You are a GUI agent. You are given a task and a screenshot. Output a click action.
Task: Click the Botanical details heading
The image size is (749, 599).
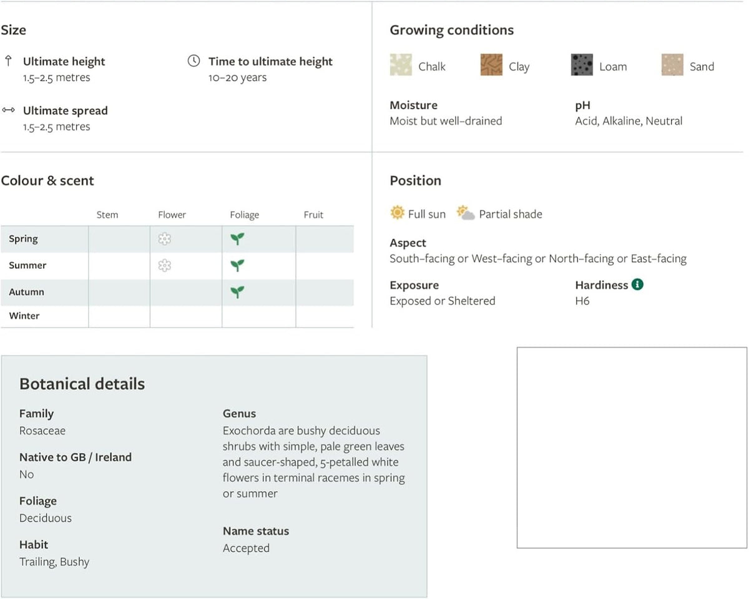pos(82,384)
